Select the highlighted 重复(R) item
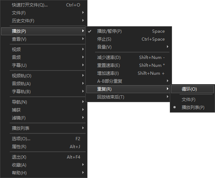215x178 pixels. click(x=129, y=89)
